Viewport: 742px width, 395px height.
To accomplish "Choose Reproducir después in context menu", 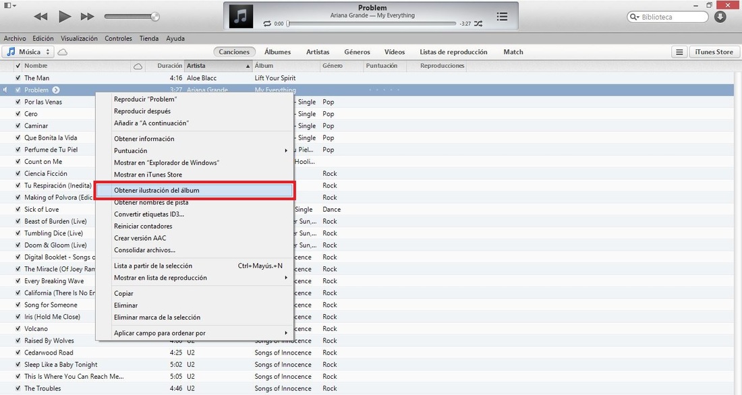I will (x=194, y=111).
